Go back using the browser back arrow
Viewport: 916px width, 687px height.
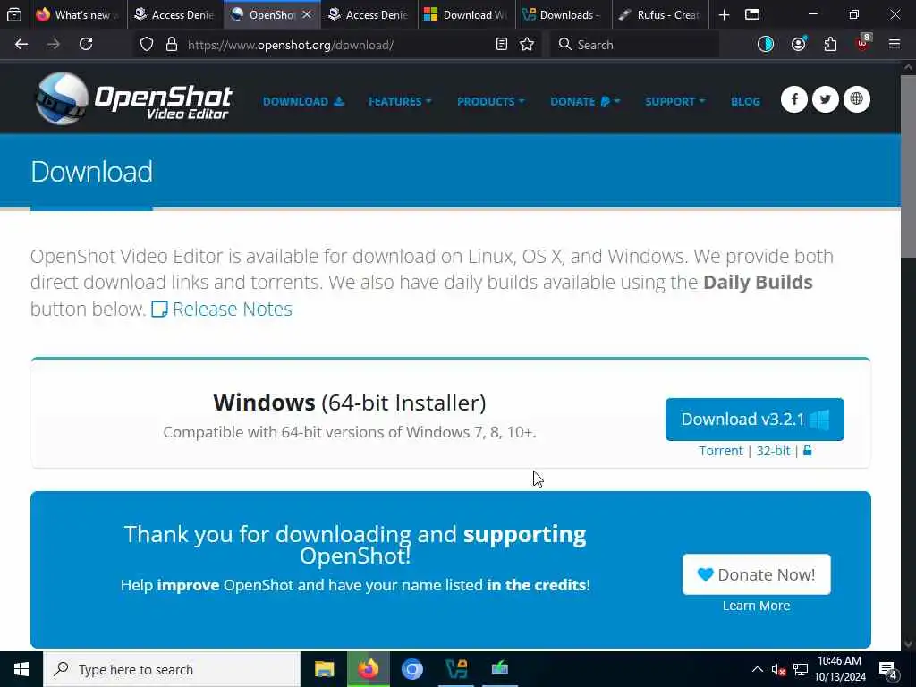pyautogui.click(x=21, y=45)
